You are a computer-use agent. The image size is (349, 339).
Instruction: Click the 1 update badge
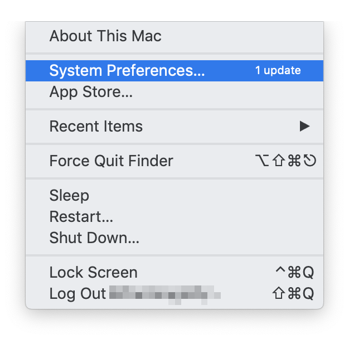(x=278, y=71)
